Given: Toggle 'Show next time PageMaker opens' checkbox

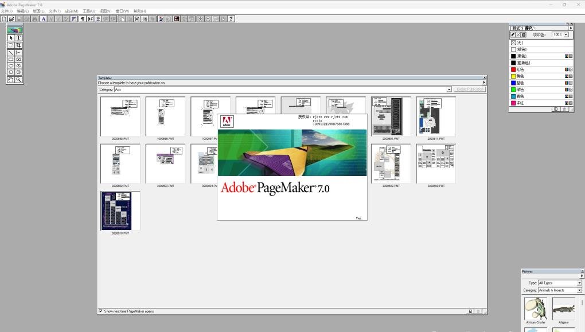Looking at the screenshot, I should tap(101, 311).
